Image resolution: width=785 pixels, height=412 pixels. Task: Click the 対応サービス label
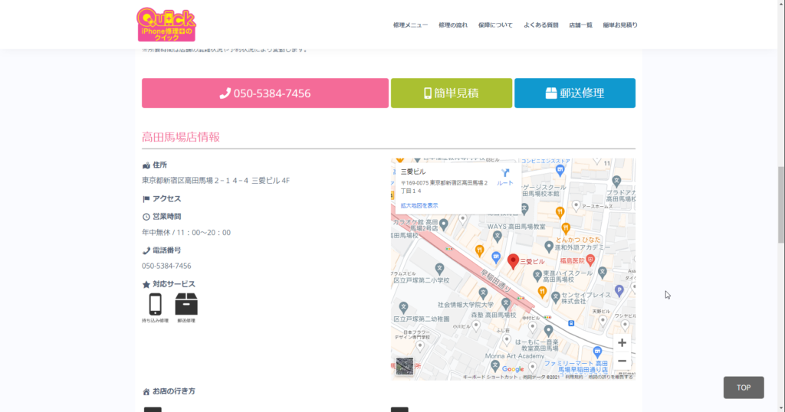click(x=174, y=284)
